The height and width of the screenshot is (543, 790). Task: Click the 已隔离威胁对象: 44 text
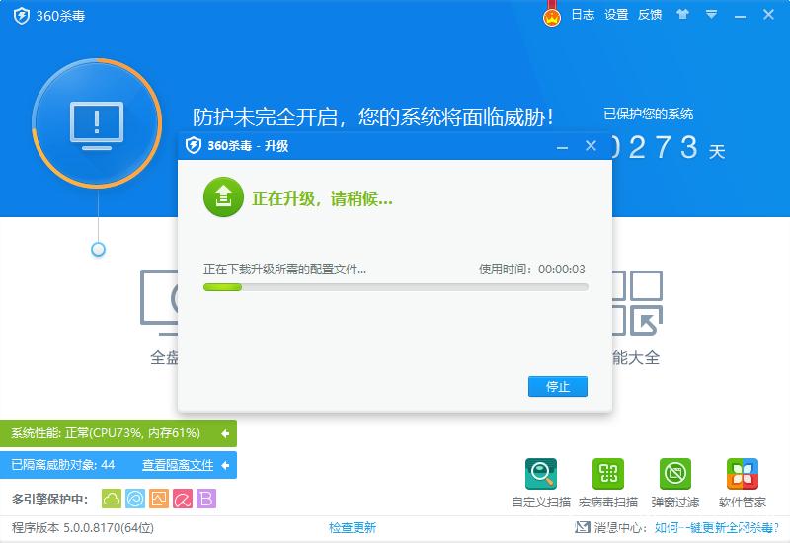pyautogui.click(x=63, y=465)
